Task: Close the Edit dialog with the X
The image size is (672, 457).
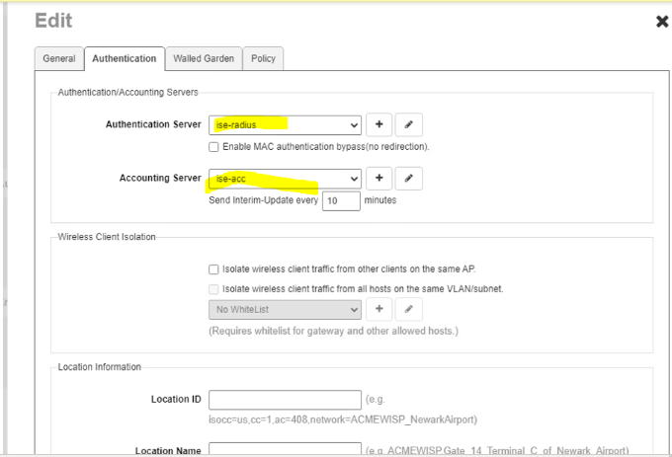Action: 661,22
